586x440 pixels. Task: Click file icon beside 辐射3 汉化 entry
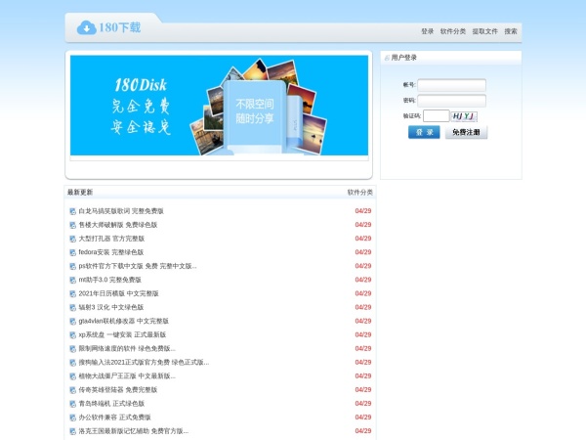[x=72, y=307]
